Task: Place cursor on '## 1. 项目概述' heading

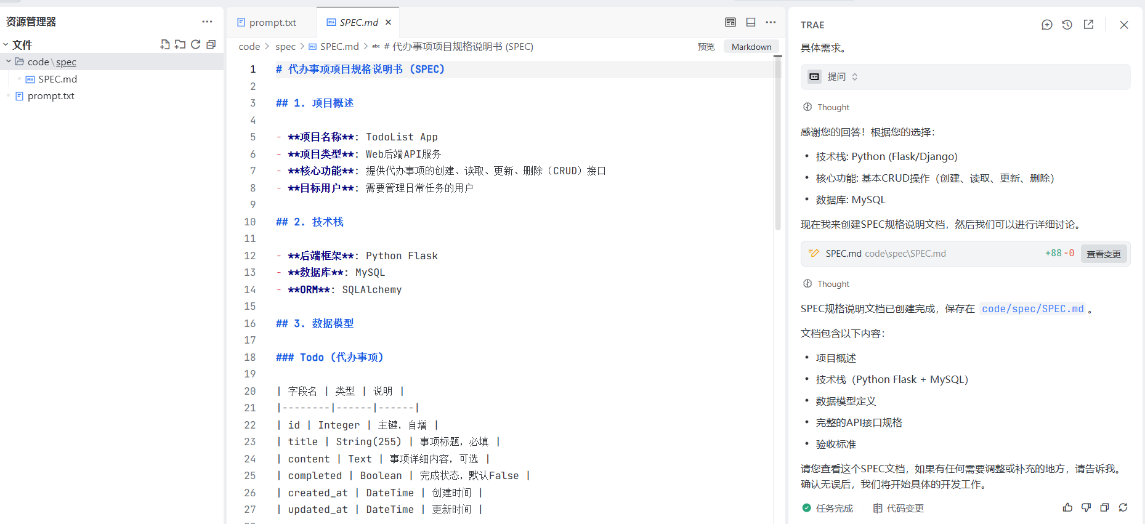Action: tap(315, 103)
